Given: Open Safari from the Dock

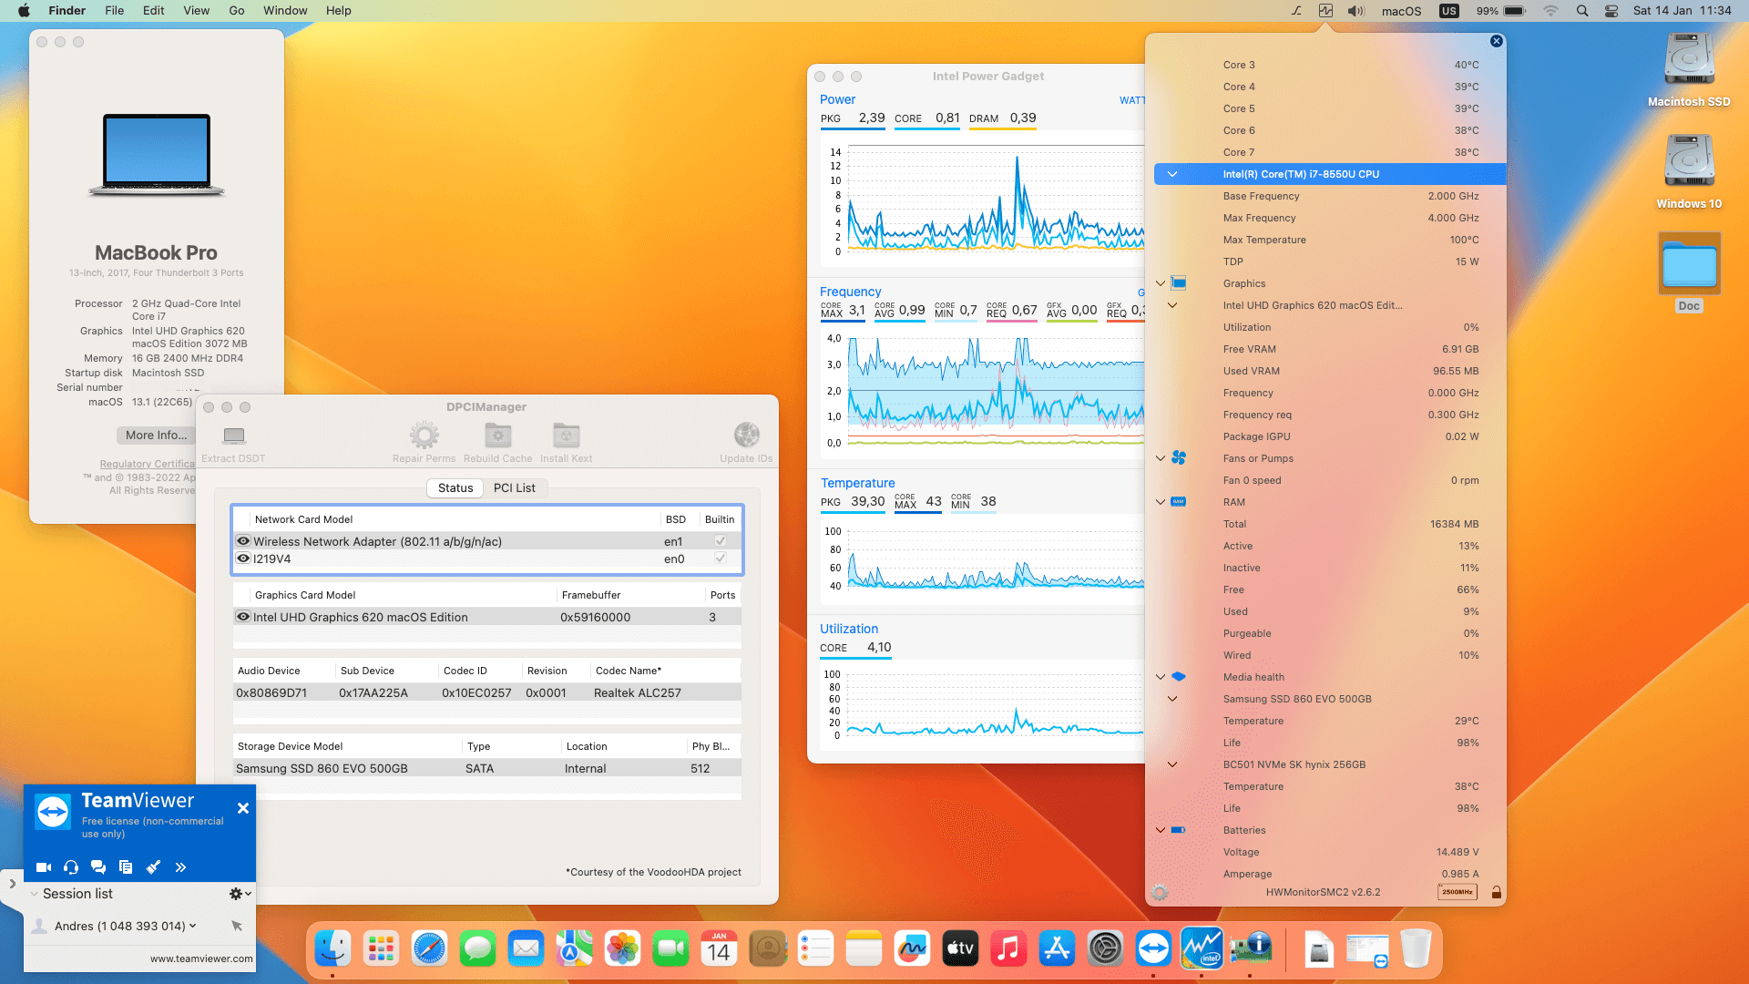Looking at the screenshot, I should 429,949.
